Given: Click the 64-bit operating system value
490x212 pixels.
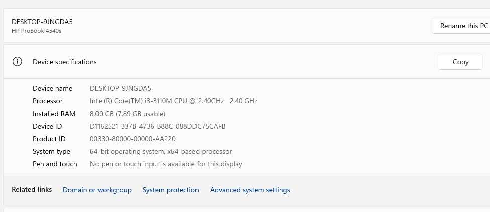Looking at the screenshot, I should [161, 151].
